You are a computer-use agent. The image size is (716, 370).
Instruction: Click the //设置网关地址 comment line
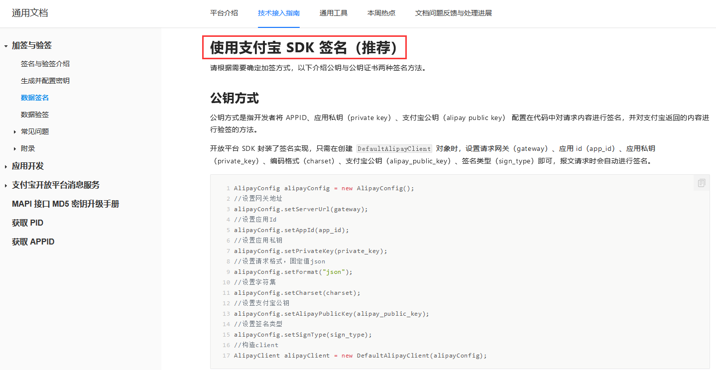coord(258,199)
